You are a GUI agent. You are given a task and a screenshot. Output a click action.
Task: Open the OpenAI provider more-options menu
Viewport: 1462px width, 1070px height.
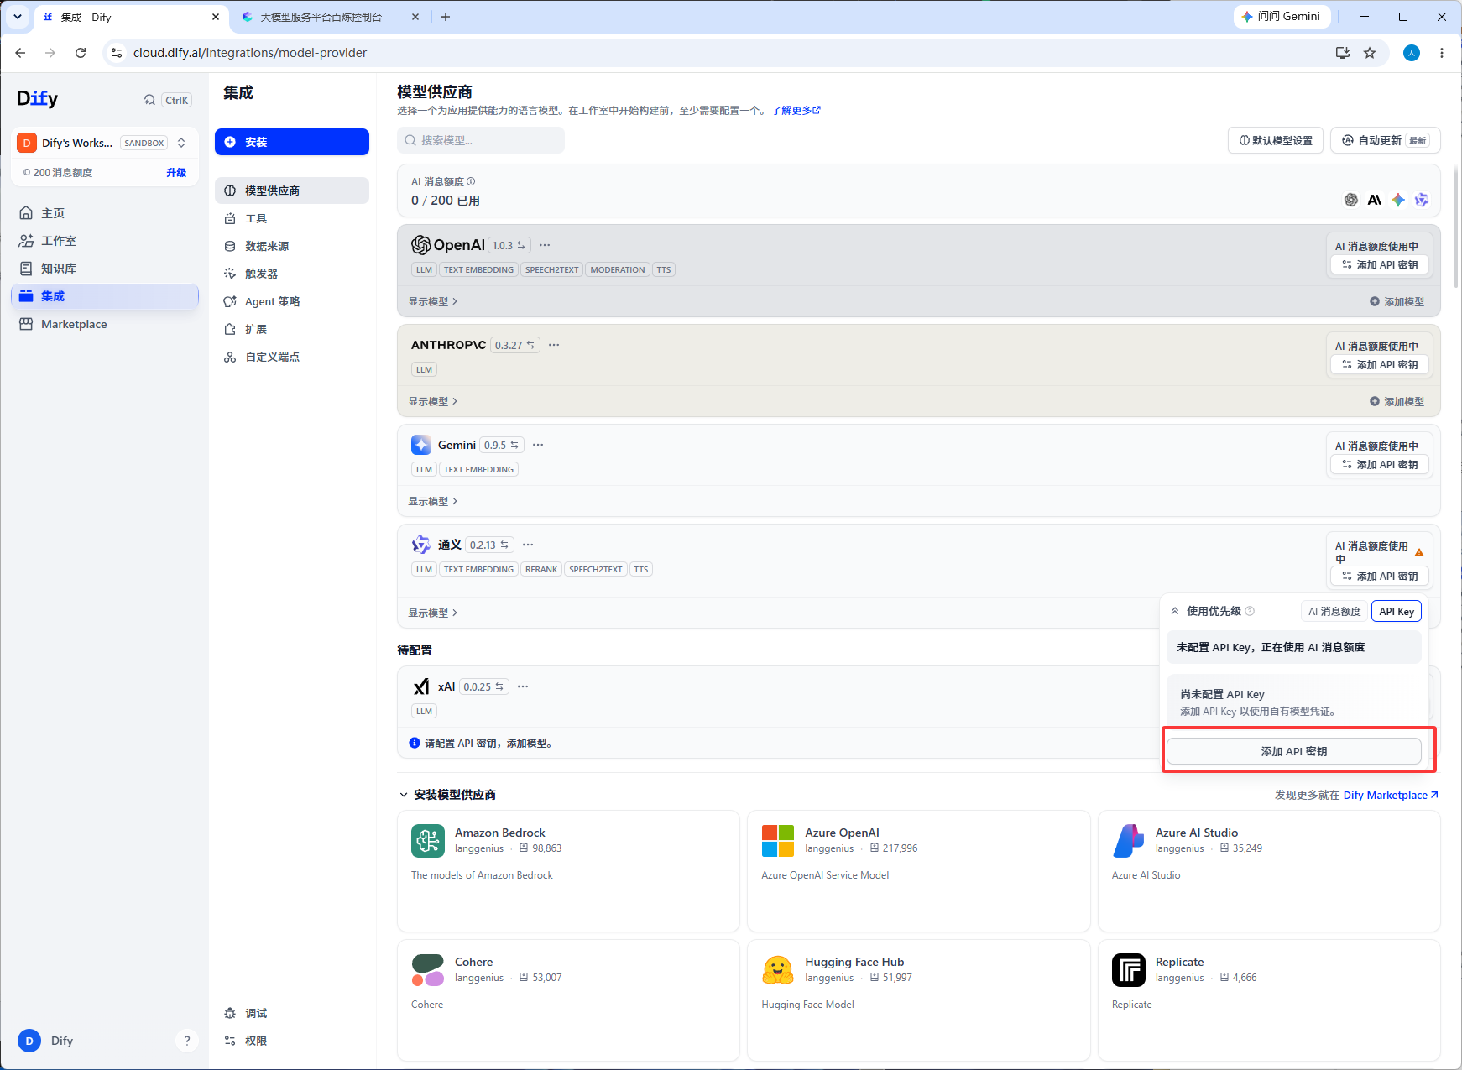(545, 245)
